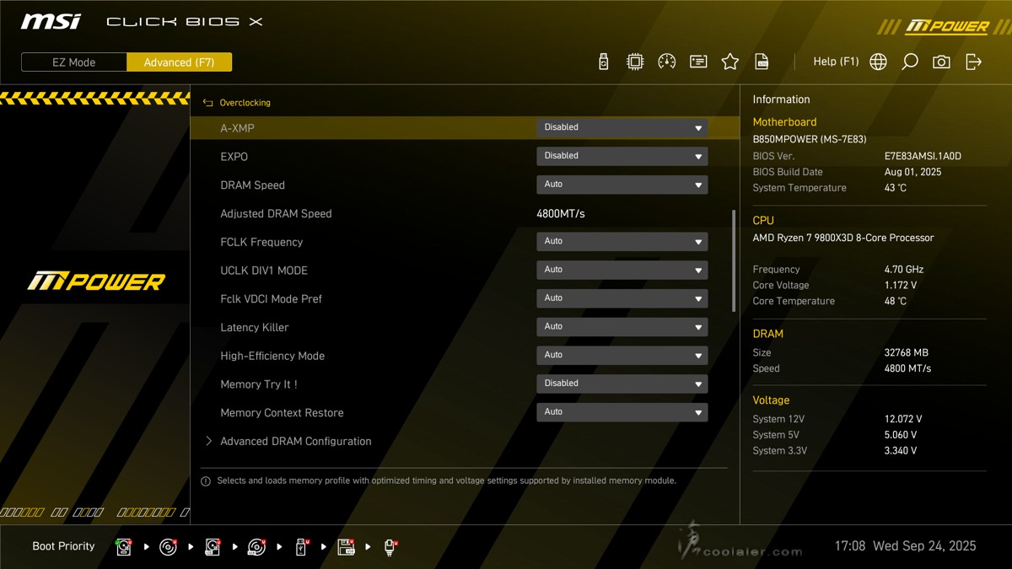Take a screenshot with the camera icon
Image resolution: width=1012 pixels, height=569 pixels.
click(x=941, y=62)
